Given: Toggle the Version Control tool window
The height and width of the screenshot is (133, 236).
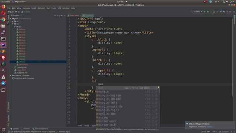Looking at the screenshot, I should coord(40,129).
